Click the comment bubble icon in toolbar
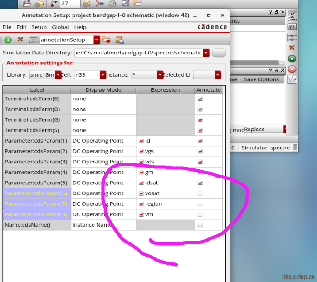The image size is (317, 282). 33,40
